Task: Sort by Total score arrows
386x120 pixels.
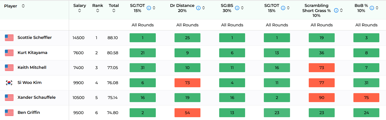Action: (x=114, y=10)
